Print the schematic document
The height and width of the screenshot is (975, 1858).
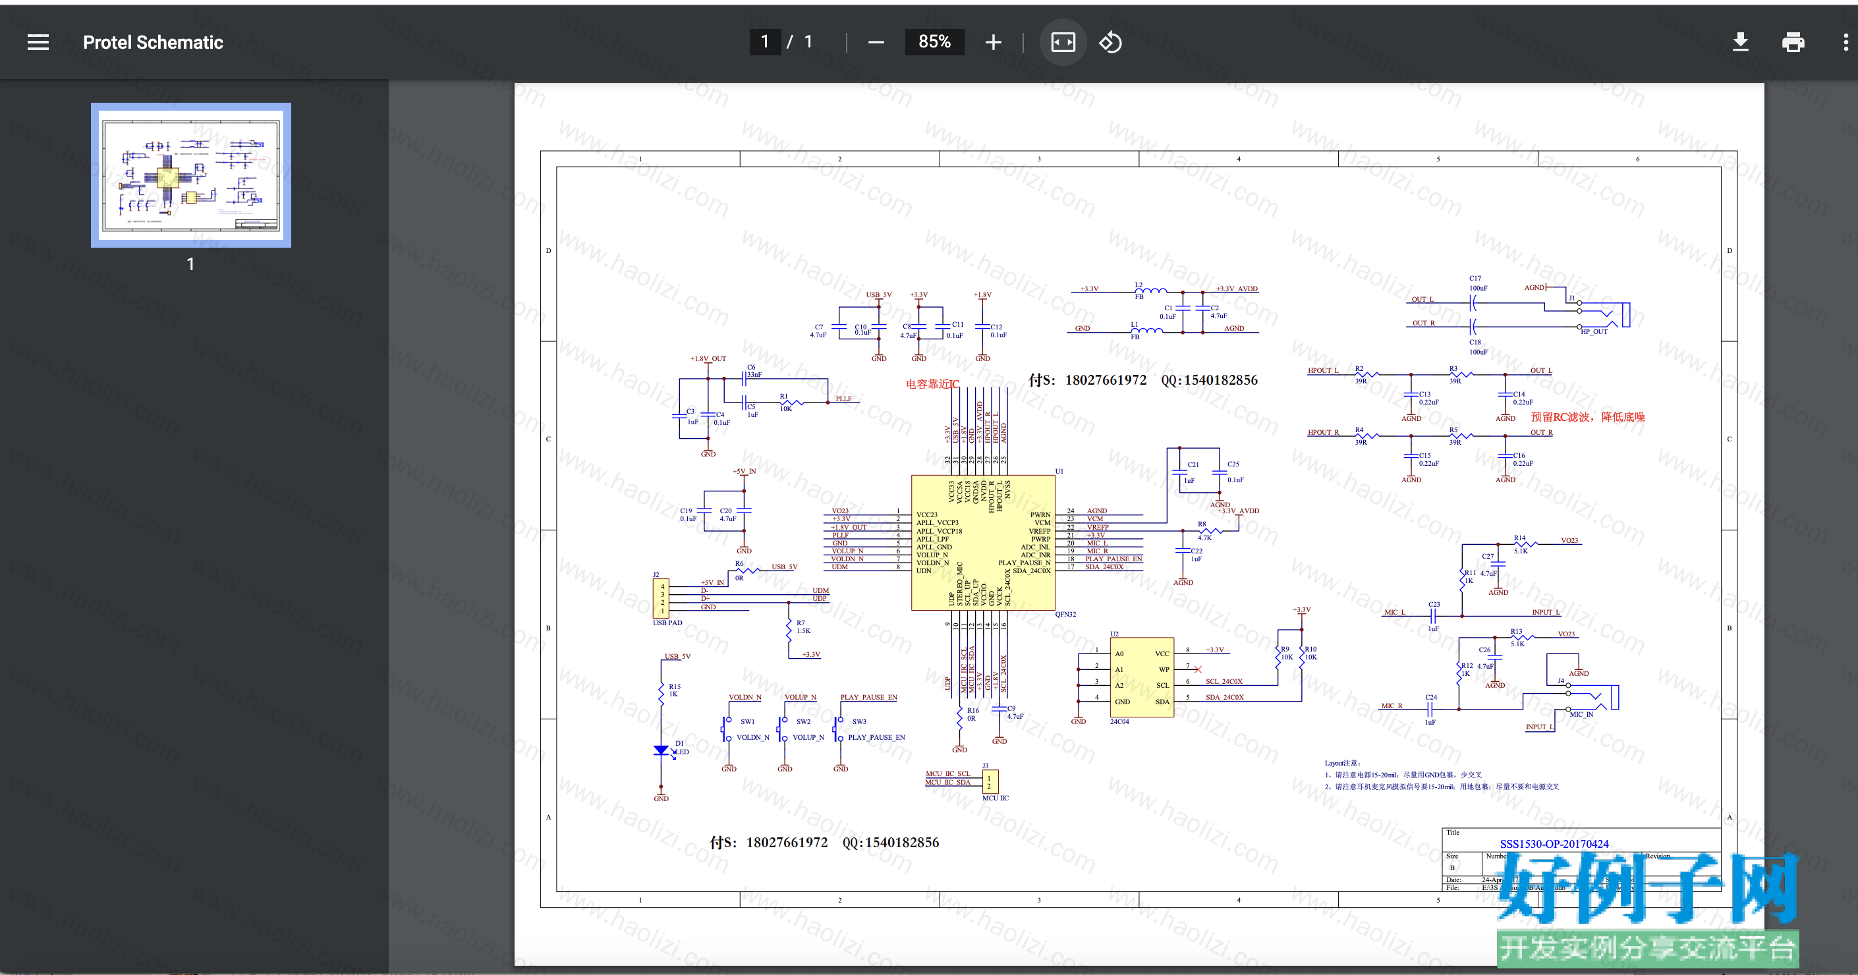tap(1793, 43)
